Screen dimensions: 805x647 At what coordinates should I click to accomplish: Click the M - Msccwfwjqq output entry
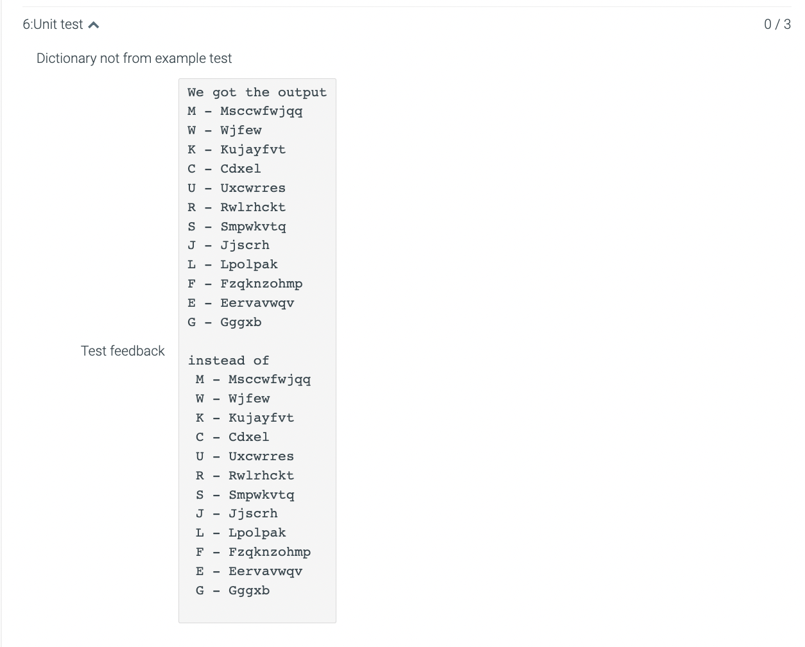[245, 110]
